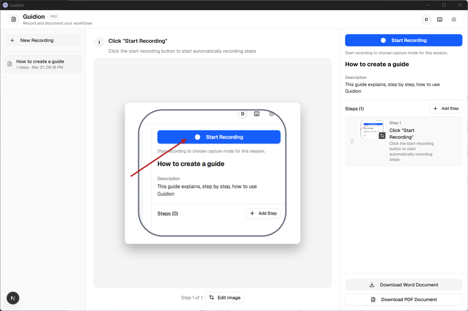Edit Step 1 title 'Click "Start Recording"' in sidebar
This screenshot has width=468, height=311.
(x=402, y=134)
